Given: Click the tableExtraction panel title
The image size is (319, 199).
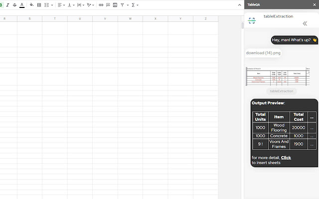Looking at the screenshot, I should (278, 16).
